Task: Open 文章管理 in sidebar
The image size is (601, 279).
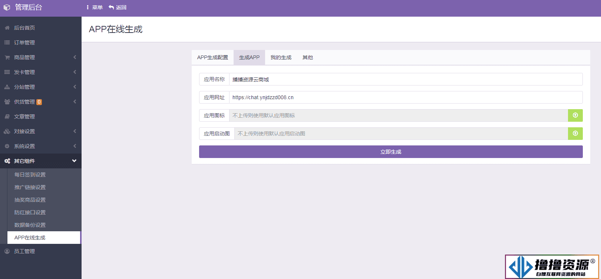Action: (x=41, y=117)
